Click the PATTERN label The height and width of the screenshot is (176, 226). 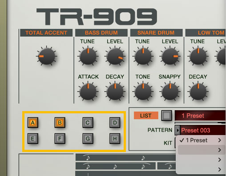pyautogui.click(x=160, y=130)
